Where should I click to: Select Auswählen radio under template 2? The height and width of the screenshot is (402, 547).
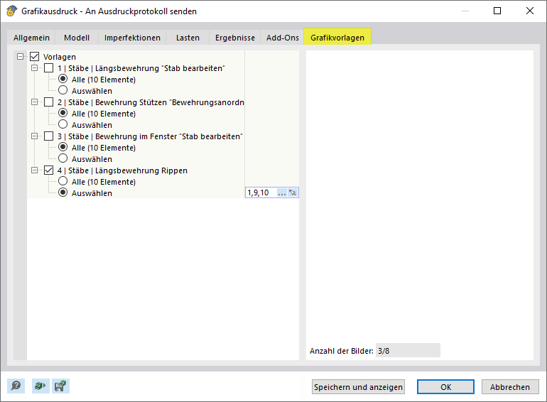(x=63, y=124)
